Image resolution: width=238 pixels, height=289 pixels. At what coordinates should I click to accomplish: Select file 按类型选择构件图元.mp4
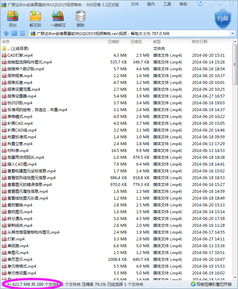[x=29, y=62]
